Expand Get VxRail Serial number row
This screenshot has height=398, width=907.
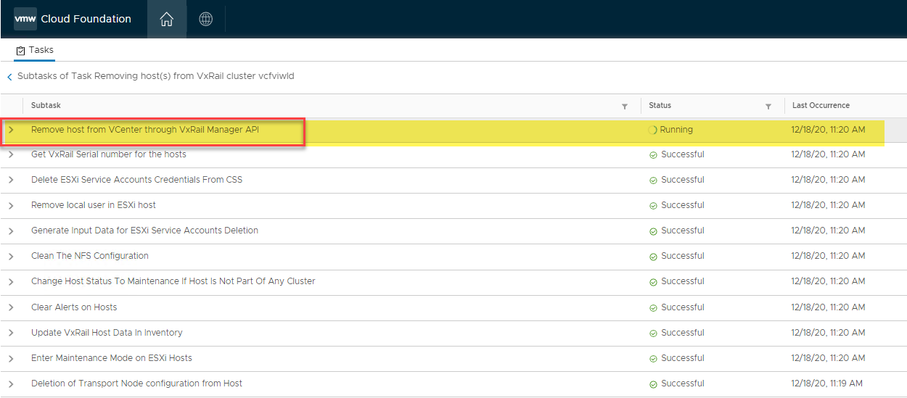point(11,155)
